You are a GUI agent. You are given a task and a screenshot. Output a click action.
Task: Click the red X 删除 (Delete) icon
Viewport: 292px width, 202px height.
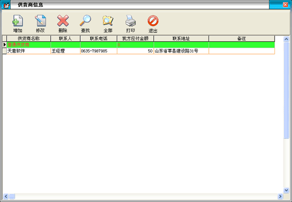[63, 21]
